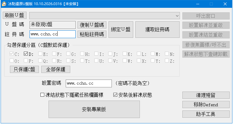Click 全部保護 button
The height and width of the screenshot is (124, 233).
pyautogui.click(x=56, y=69)
